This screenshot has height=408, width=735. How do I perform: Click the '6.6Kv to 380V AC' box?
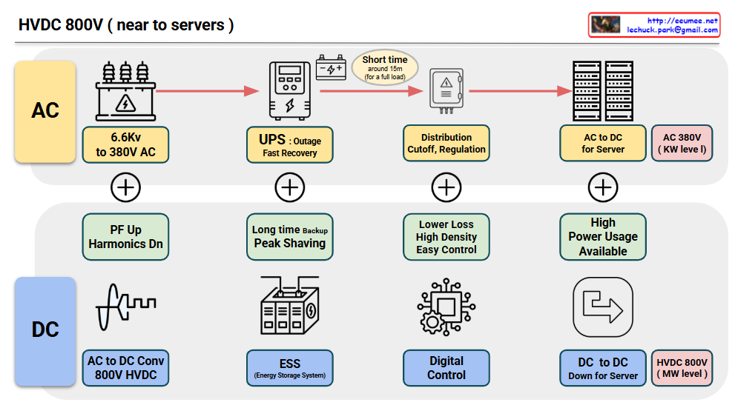click(125, 144)
